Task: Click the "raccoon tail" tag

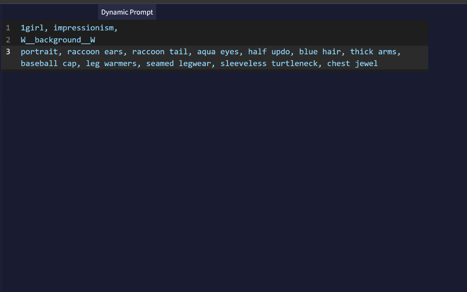Action: [160, 51]
